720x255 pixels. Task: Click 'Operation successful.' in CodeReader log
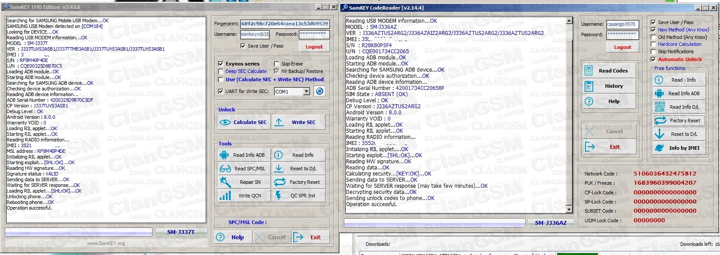coord(371,204)
